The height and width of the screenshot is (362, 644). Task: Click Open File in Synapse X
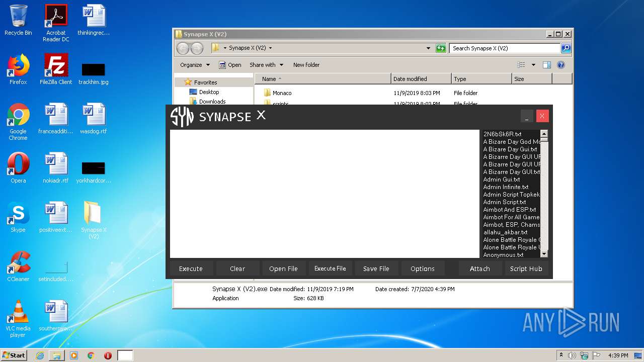(x=283, y=268)
